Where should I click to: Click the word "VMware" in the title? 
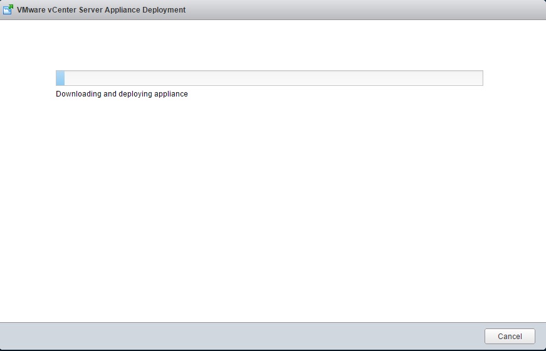coord(31,10)
